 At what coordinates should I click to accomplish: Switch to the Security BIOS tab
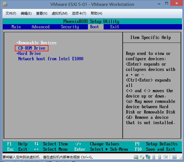coord(70,27)
